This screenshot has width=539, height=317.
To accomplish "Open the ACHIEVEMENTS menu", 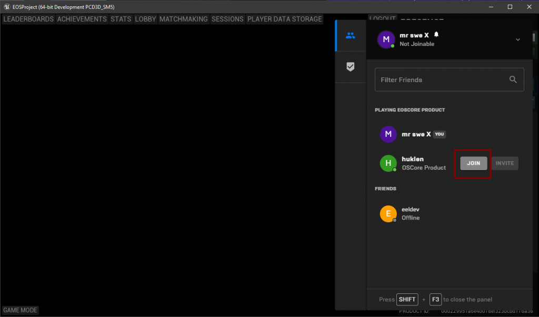I will [82, 19].
